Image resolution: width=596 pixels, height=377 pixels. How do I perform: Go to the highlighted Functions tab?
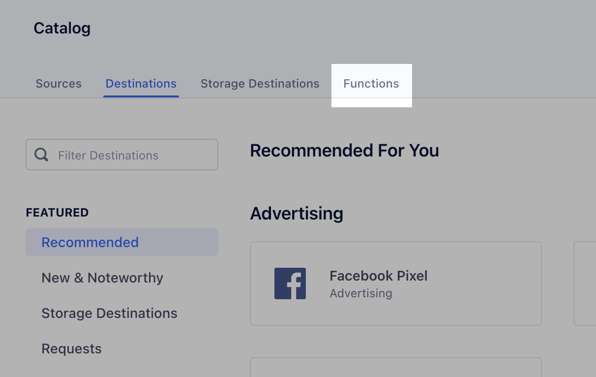click(371, 84)
